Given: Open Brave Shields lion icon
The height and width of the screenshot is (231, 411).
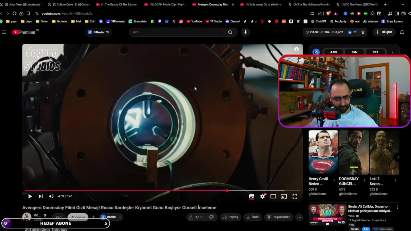Looking at the screenshot, I should (328, 13).
